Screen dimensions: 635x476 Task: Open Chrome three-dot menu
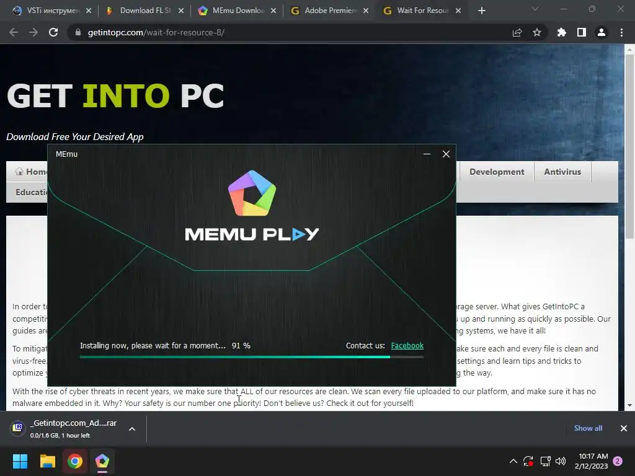(621, 32)
